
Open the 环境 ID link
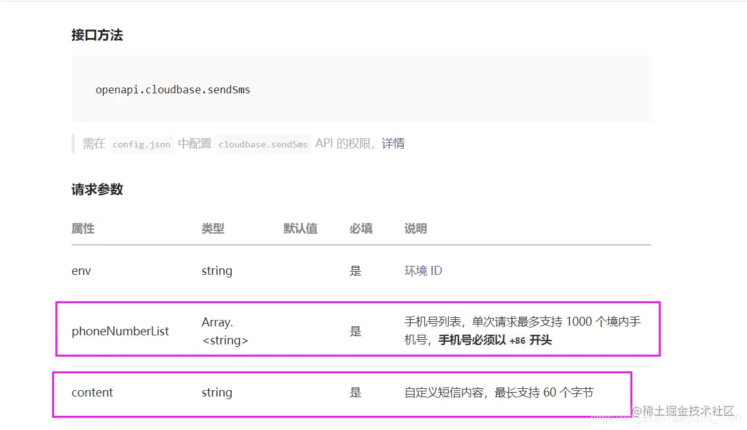423,270
